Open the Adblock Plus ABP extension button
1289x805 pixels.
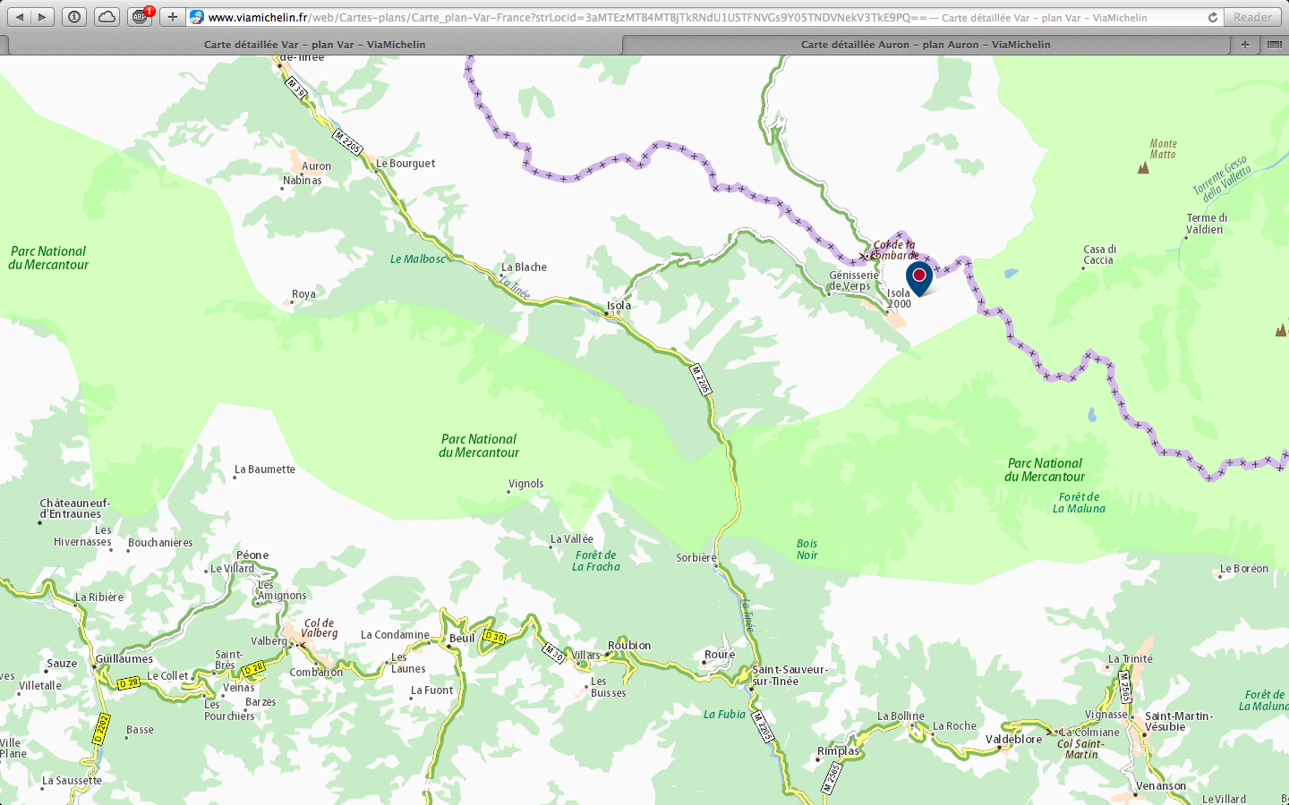[140, 17]
